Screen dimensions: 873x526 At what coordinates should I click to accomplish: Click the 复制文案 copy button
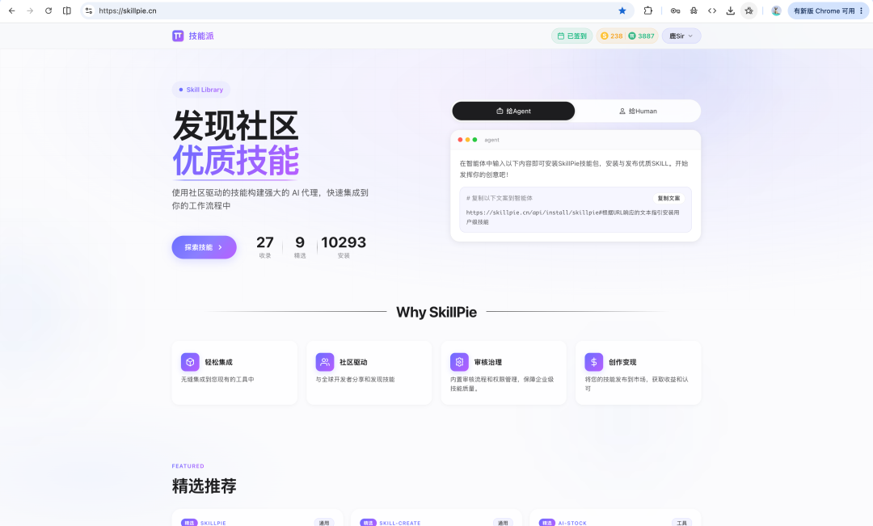coord(668,198)
